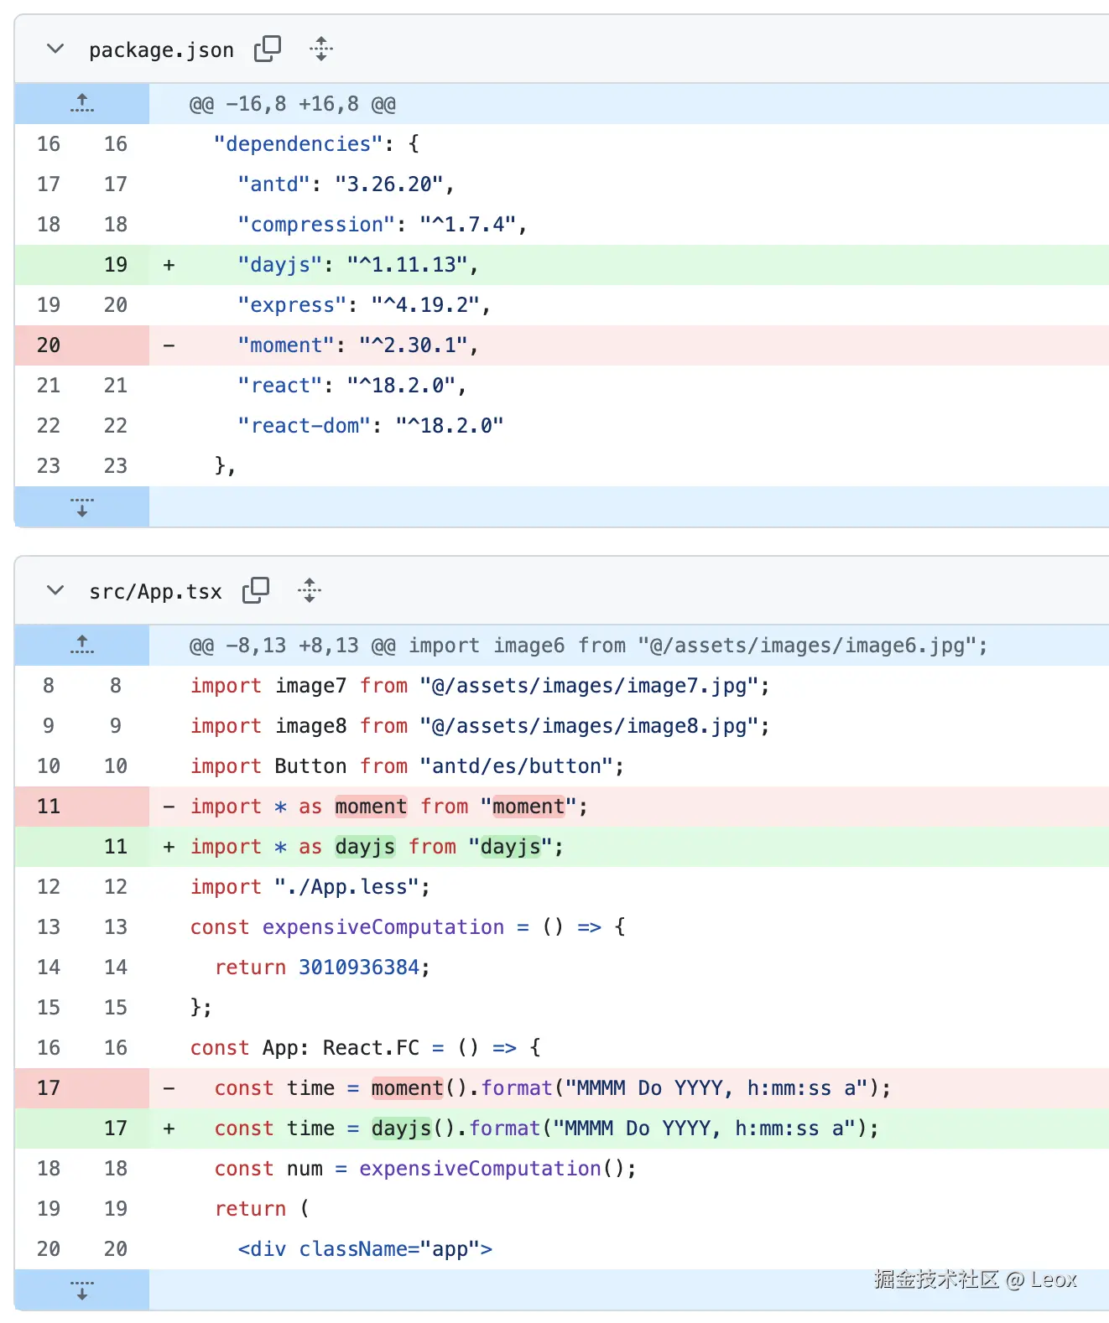This screenshot has width=1109, height=1323.
Task: Expand lines above the App.tsx hunk
Action: pos(82,645)
